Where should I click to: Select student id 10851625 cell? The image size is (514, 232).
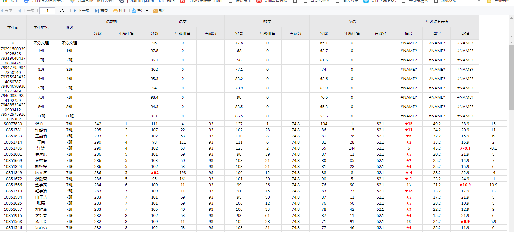[13, 203]
